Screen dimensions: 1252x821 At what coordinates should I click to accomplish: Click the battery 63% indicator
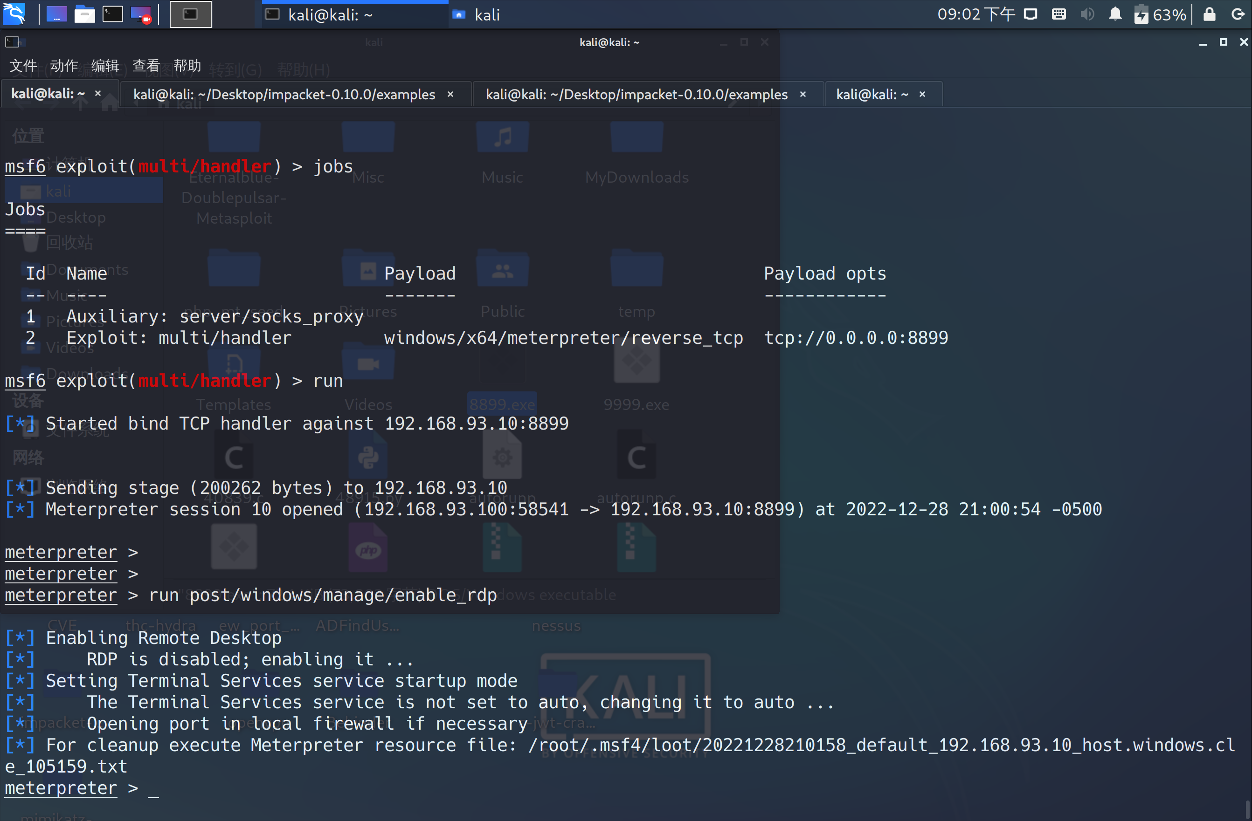(x=1160, y=14)
